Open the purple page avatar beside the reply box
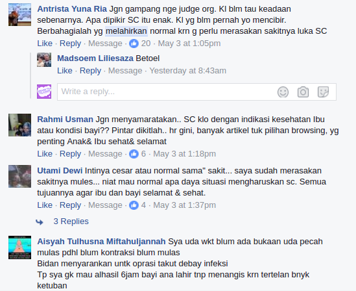Viewport: 356px width, 291px height. pyautogui.click(x=44, y=92)
